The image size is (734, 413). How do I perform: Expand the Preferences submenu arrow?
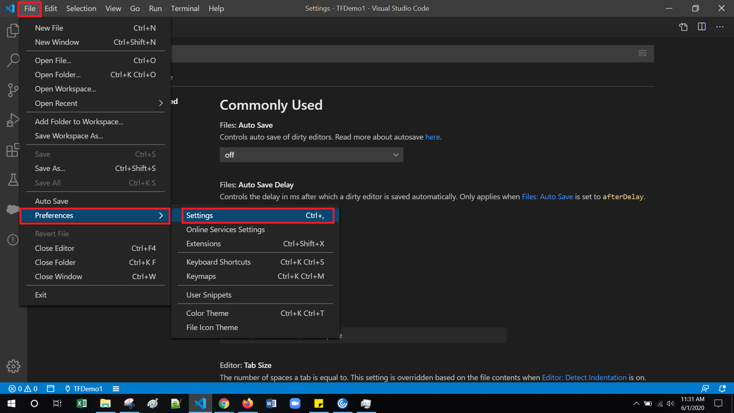(x=161, y=215)
